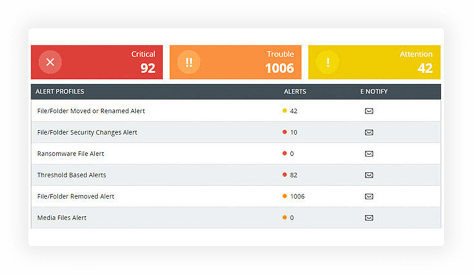Click the ALERT PROFILES column header
This screenshot has height=275, width=473.
click(x=60, y=91)
